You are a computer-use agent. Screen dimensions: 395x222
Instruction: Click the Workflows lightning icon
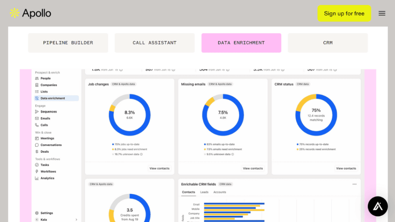pos(37,172)
